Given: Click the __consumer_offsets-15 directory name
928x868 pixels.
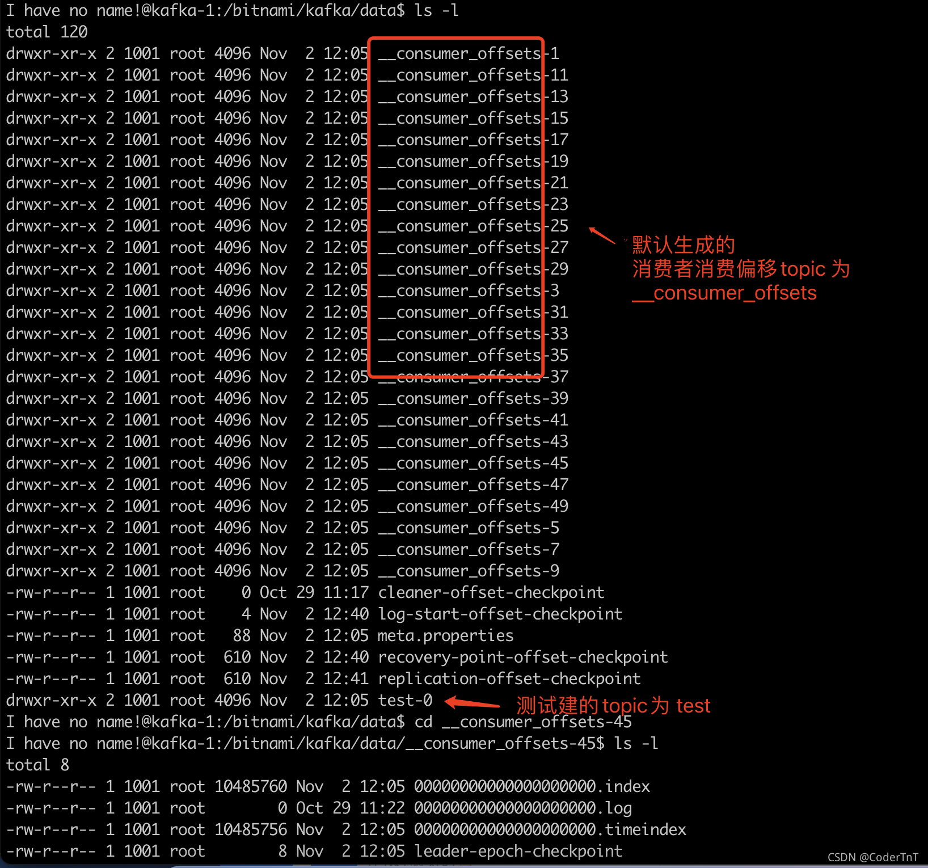Looking at the screenshot, I should [x=473, y=118].
